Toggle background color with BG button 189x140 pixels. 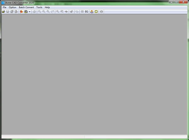pos(87,12)
